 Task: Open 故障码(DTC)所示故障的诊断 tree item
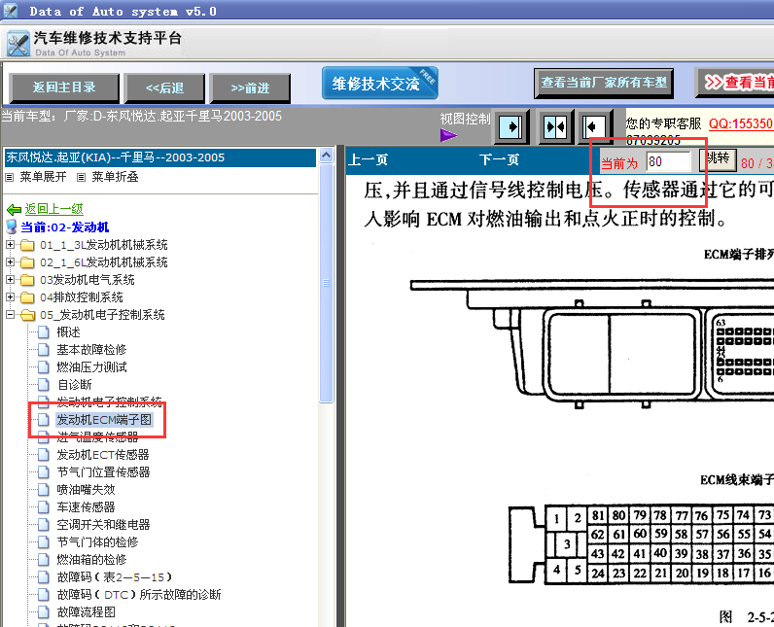pyautogui.click(x=139, y=595)
